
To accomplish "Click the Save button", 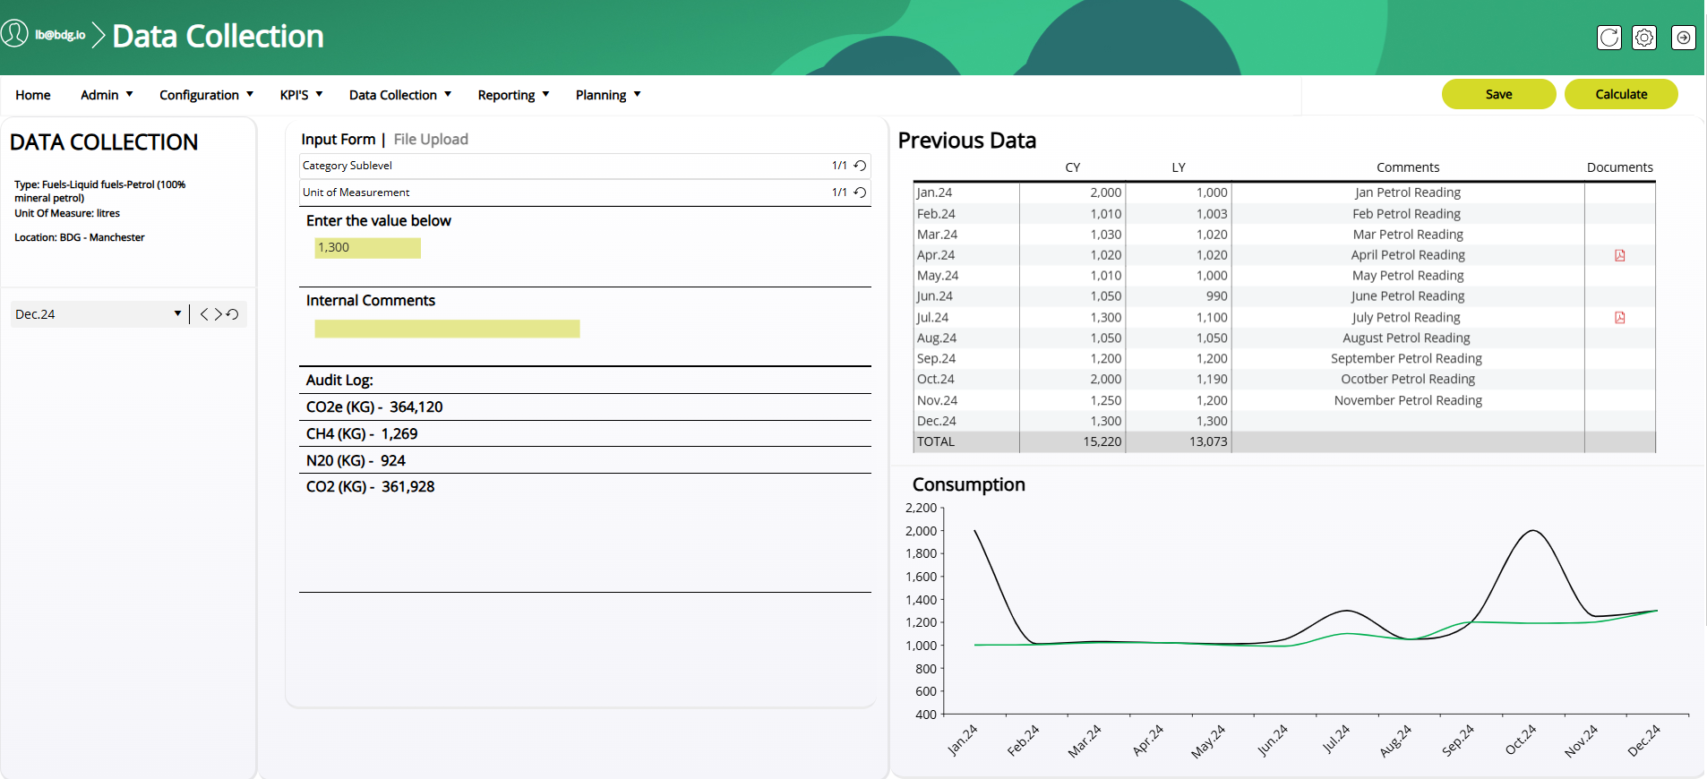I will (1498, 94).
